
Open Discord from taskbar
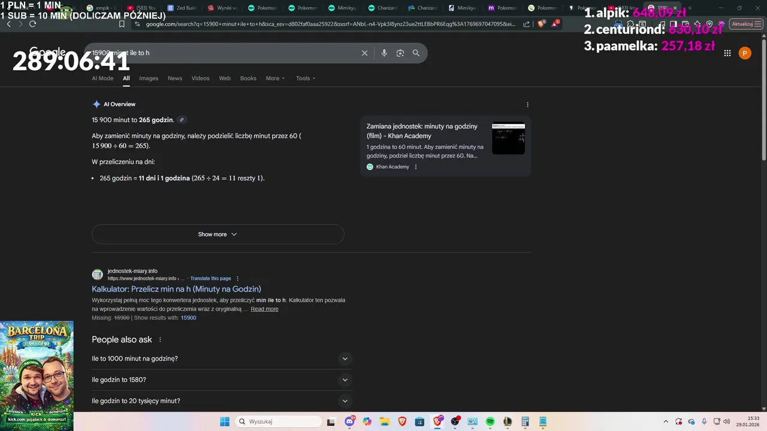[x=349, y=421]
